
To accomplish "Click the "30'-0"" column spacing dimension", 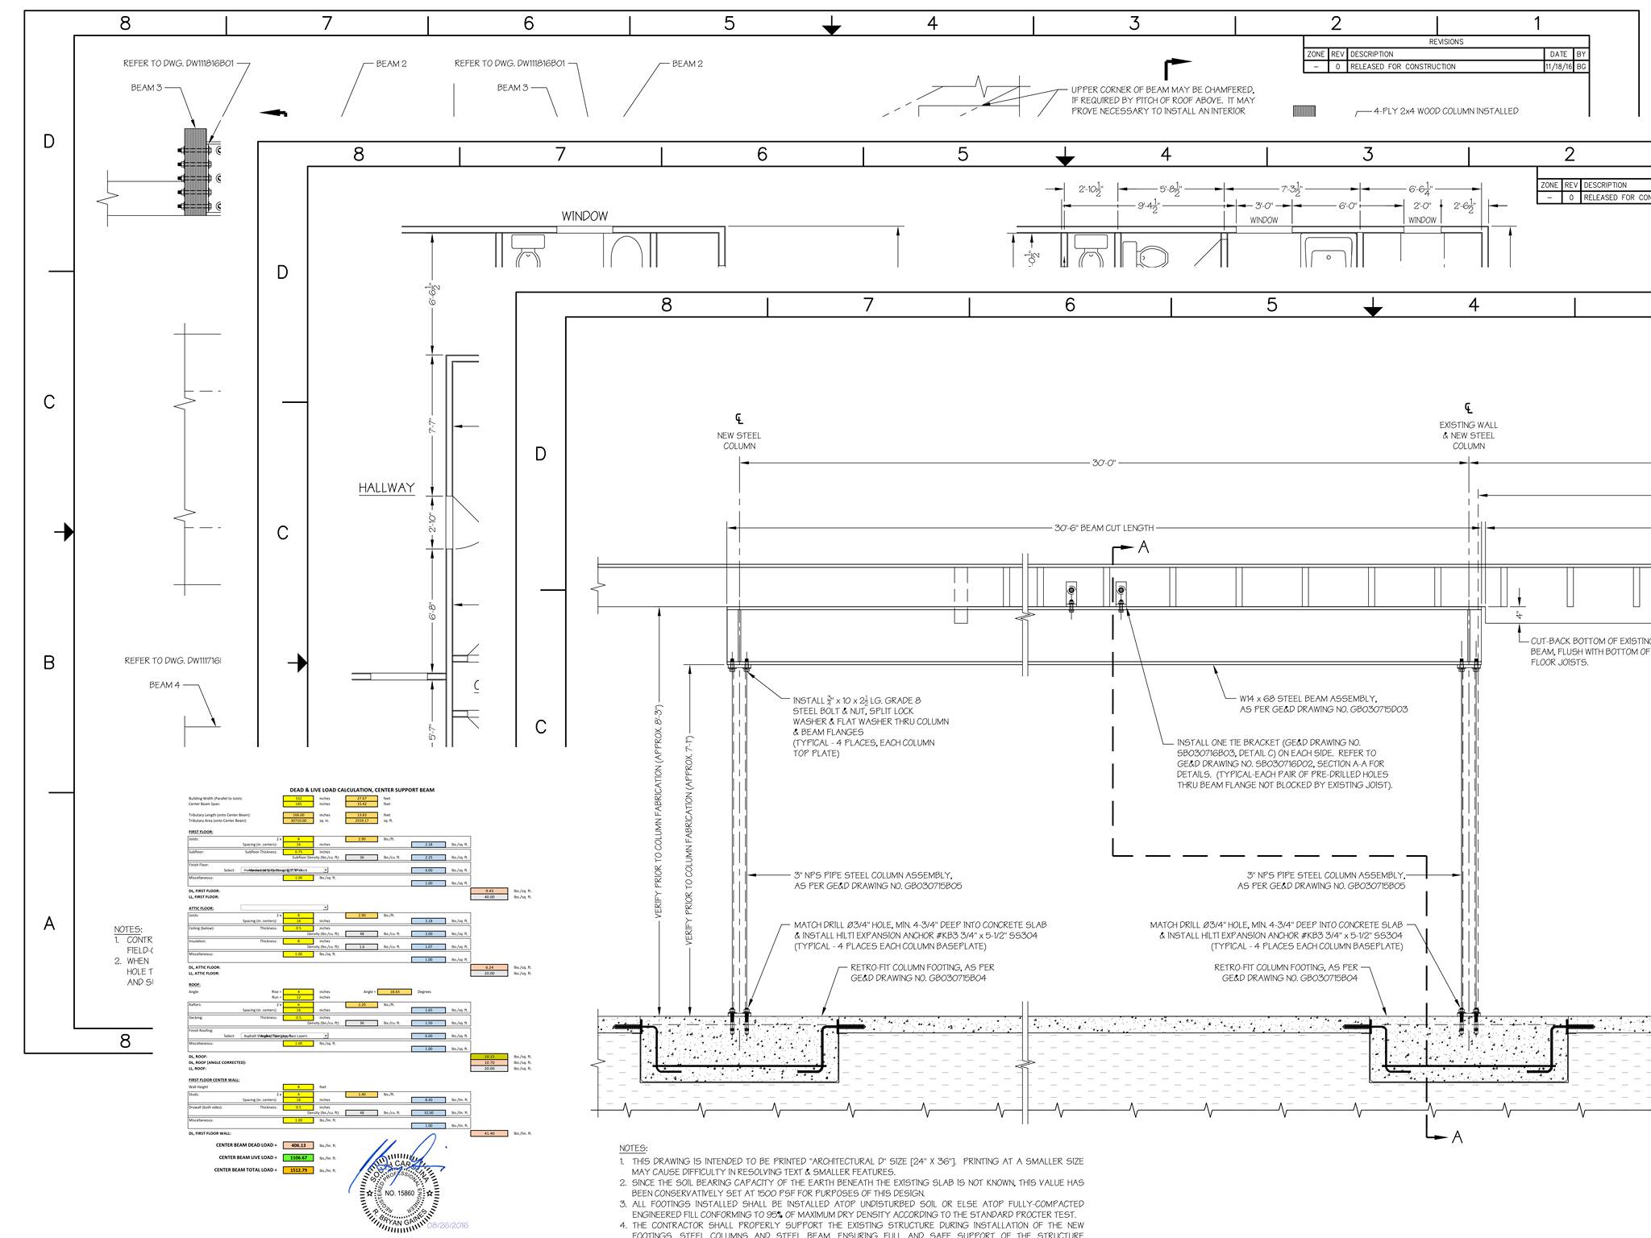I will tap(1104, 463).
